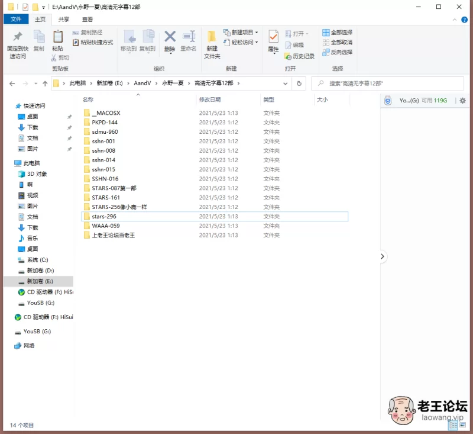Switch to the 主页 Home tab
Image resolution: width=473 pixels, height=434 pixels.
pyautogui.click(x=40, y=20)
